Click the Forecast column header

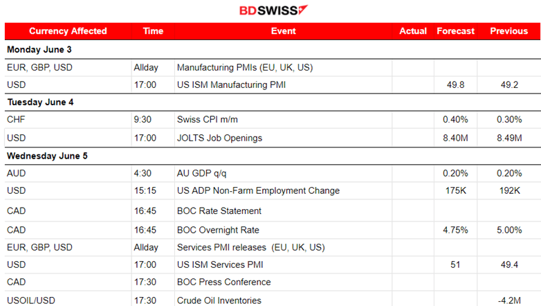455,31
